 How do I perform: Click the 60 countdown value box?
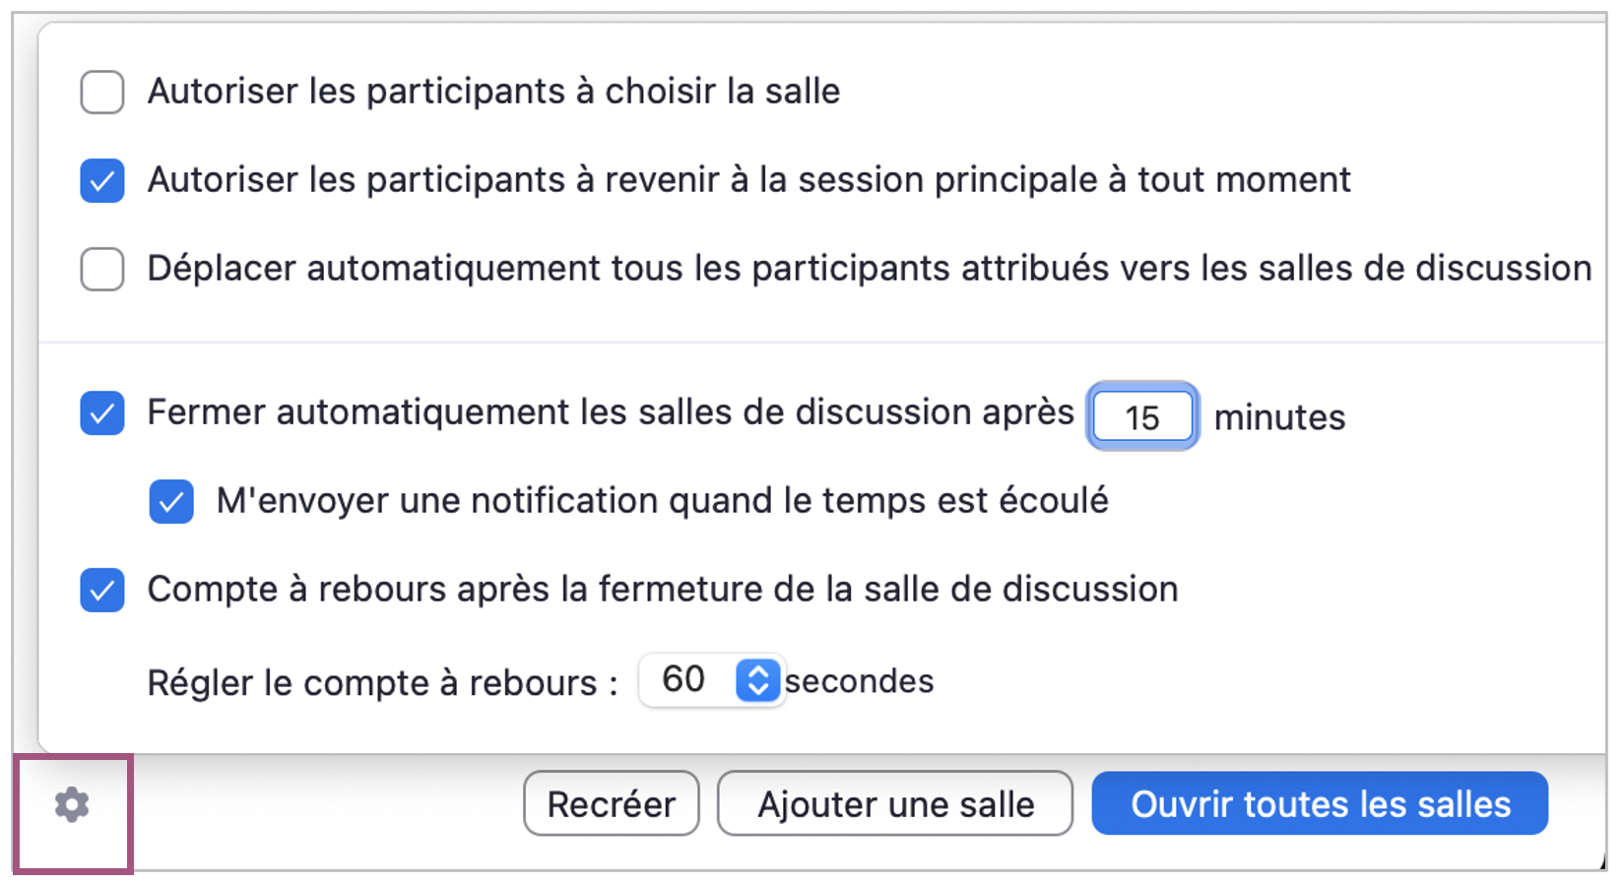point(684,680)
